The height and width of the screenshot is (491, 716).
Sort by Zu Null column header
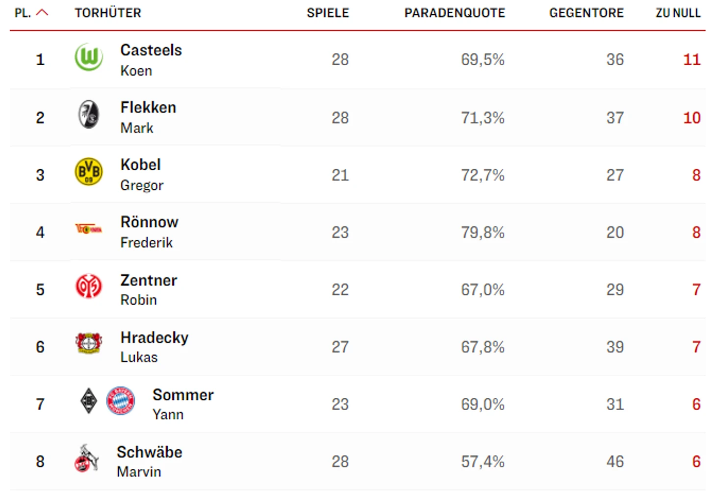tap(678, 13)
